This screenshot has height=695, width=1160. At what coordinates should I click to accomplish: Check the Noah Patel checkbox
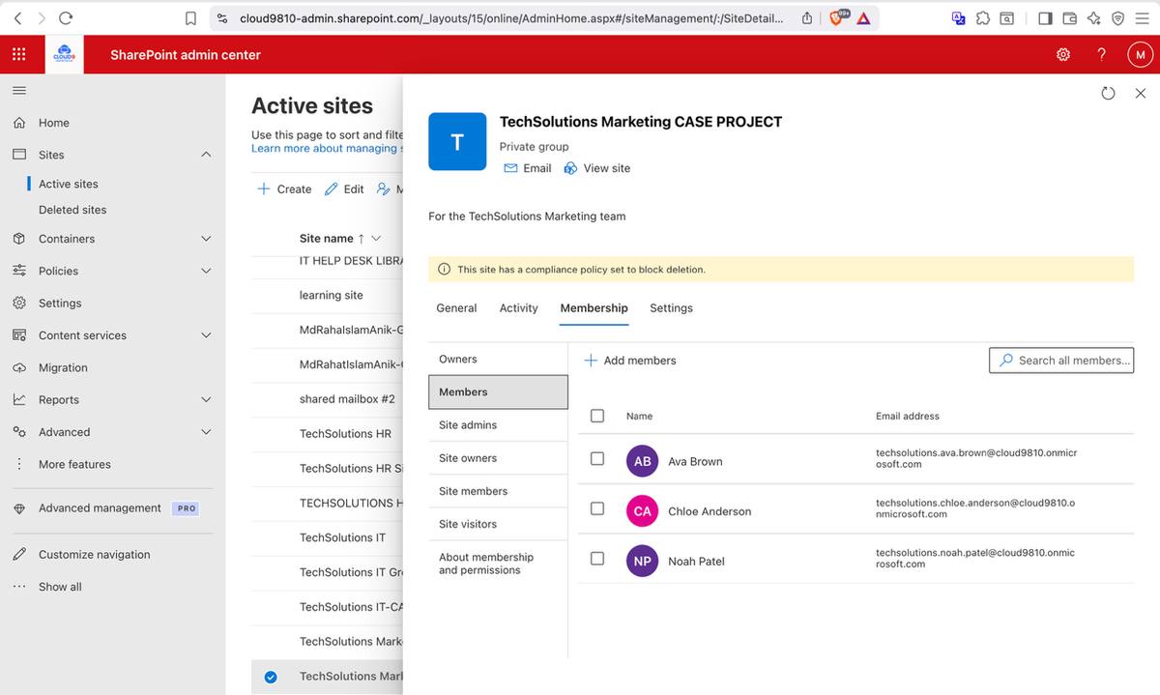pos(597,558)
